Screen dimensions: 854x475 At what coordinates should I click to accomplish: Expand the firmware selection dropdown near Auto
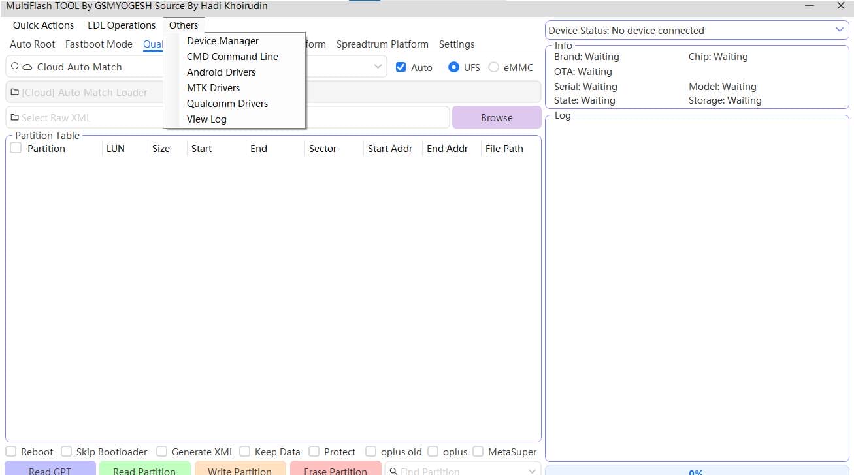click(x=378, y=67)
